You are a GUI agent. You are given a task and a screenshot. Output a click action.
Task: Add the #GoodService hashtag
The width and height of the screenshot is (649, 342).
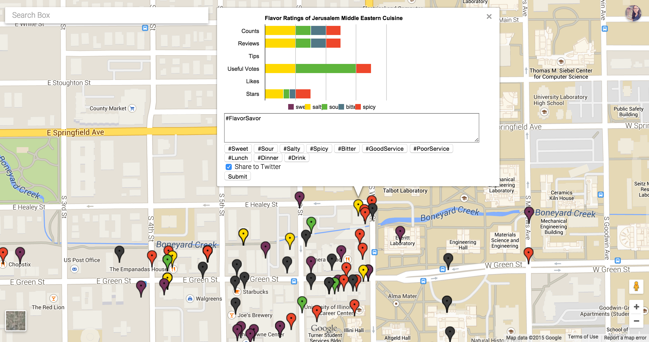pos(384,149)
